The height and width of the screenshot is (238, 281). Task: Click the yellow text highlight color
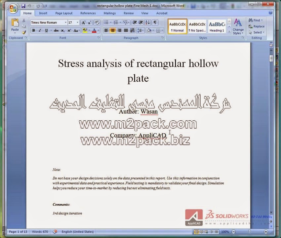pos(85,30)
